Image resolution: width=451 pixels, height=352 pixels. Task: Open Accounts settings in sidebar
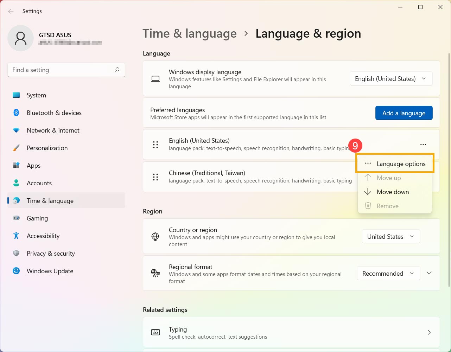click(66, 183)
